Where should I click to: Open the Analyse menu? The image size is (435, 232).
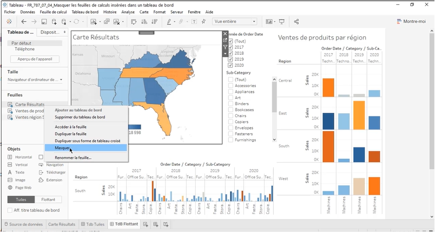click(128, 11)
